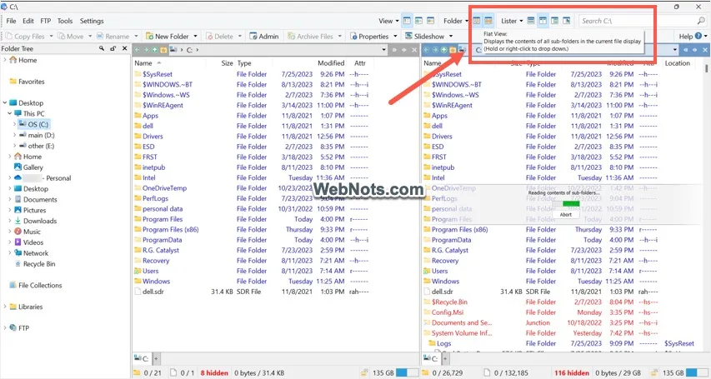Sort left pane by Modified column
Screen dimensions: 711x379
coord(331,63)
